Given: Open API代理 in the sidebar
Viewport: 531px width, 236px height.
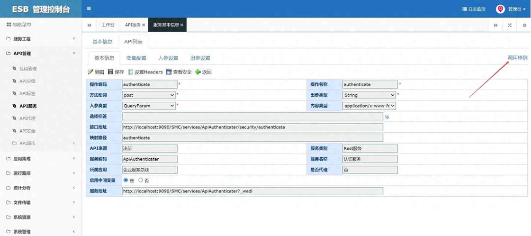Looking at the screenshot, I should pyautogui.click(x=27, y=118).
